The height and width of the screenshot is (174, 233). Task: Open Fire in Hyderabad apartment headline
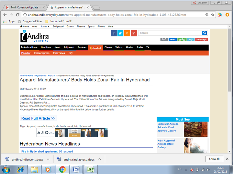tap(47, 151)
